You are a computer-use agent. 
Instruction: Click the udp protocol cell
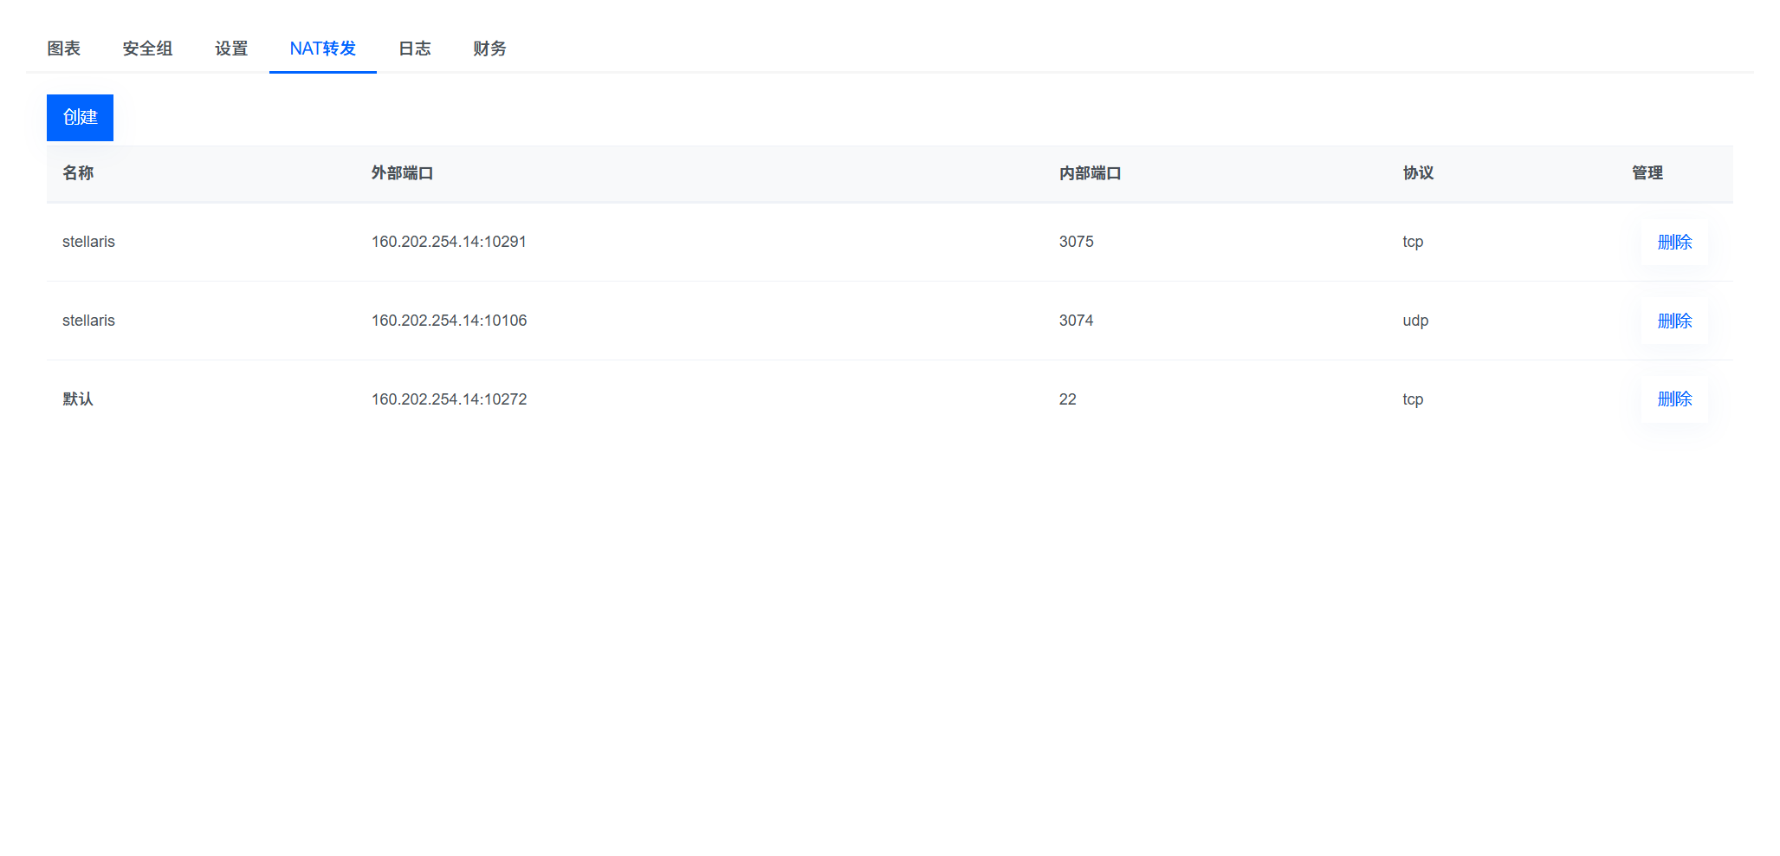click(x=1415, y=321)
